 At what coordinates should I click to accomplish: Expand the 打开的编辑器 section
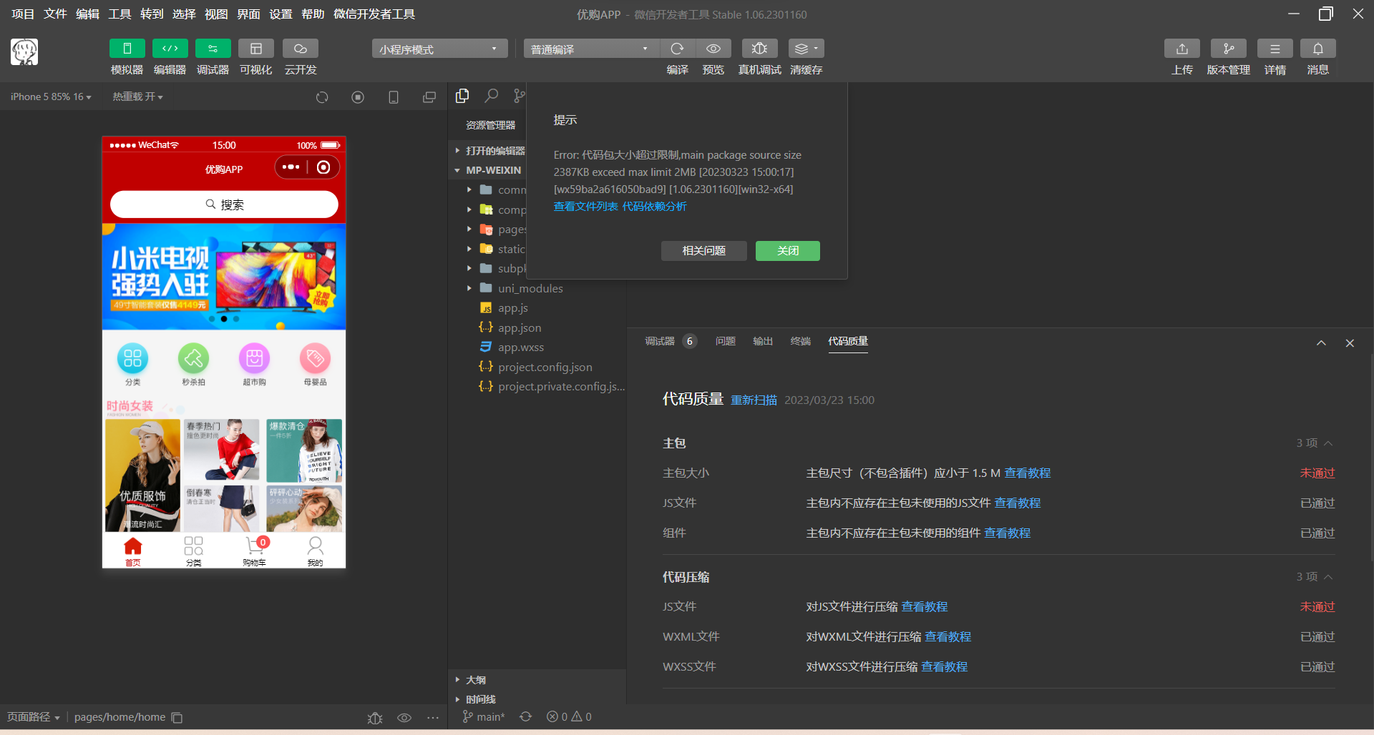[490, 151]
